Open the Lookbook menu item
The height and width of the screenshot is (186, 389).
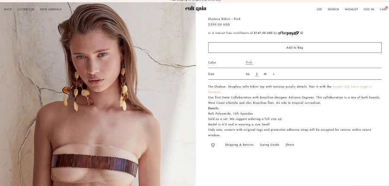click(x=26, y=9)
